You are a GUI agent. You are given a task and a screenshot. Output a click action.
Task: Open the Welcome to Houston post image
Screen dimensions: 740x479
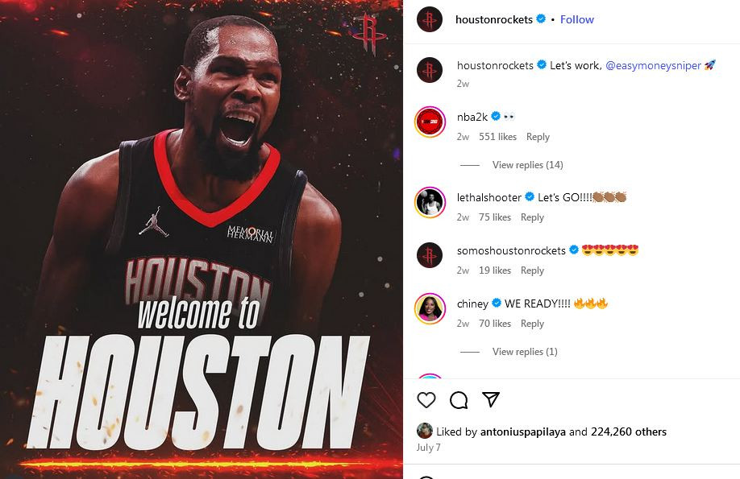pos(202,240)
